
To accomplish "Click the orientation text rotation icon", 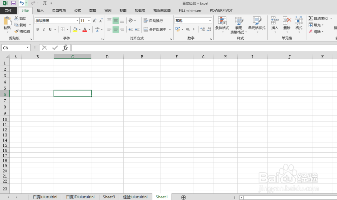I will coord(131,20).
